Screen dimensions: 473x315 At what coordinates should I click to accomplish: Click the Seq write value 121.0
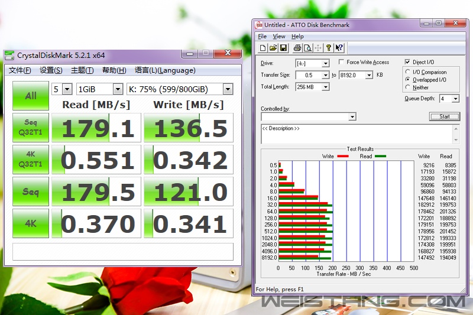(x=189, y=191)
